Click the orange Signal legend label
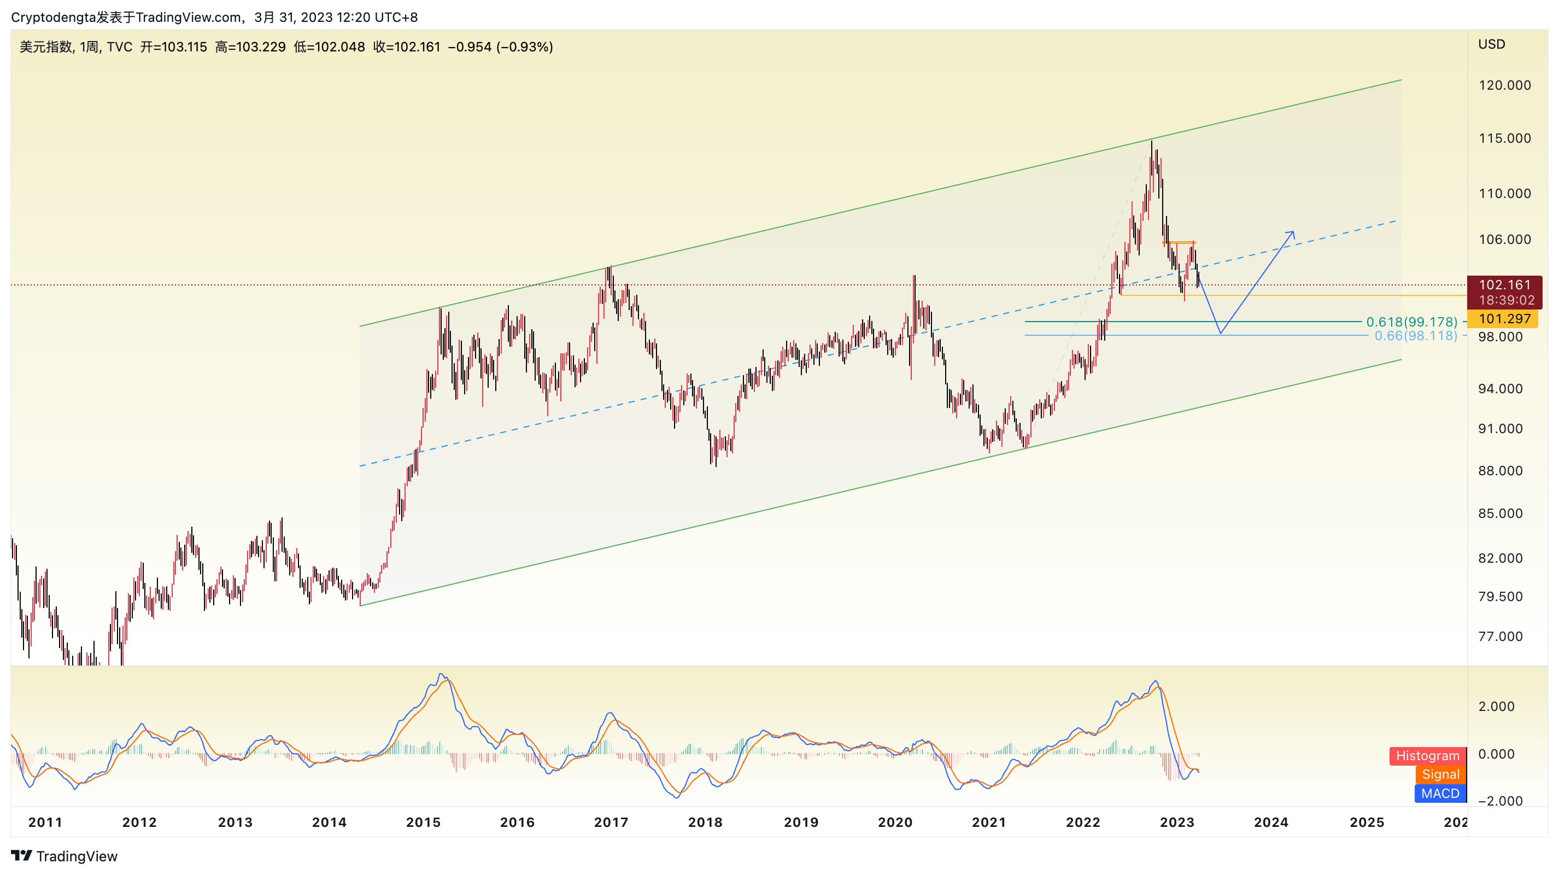Viewport: 1559px width, 875px height. coord(1440,774)
